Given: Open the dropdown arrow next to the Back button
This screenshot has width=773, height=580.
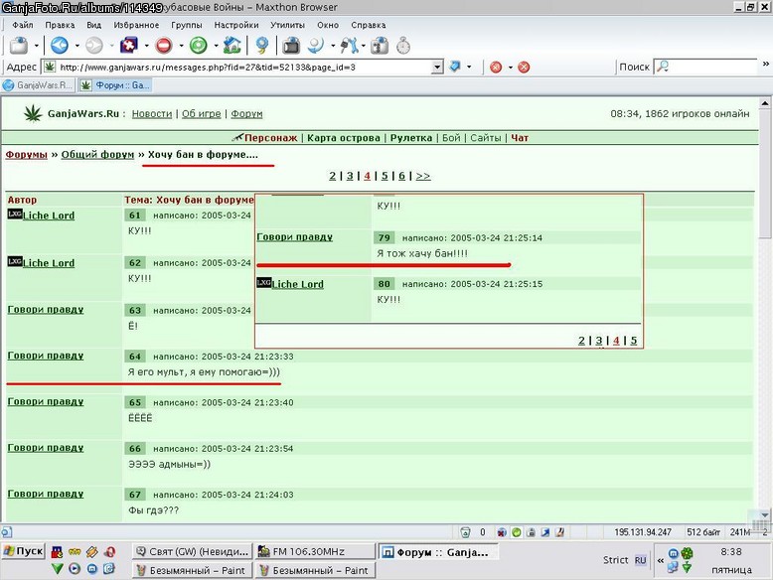Looking at the screenshot, I should tap(77, 46).
